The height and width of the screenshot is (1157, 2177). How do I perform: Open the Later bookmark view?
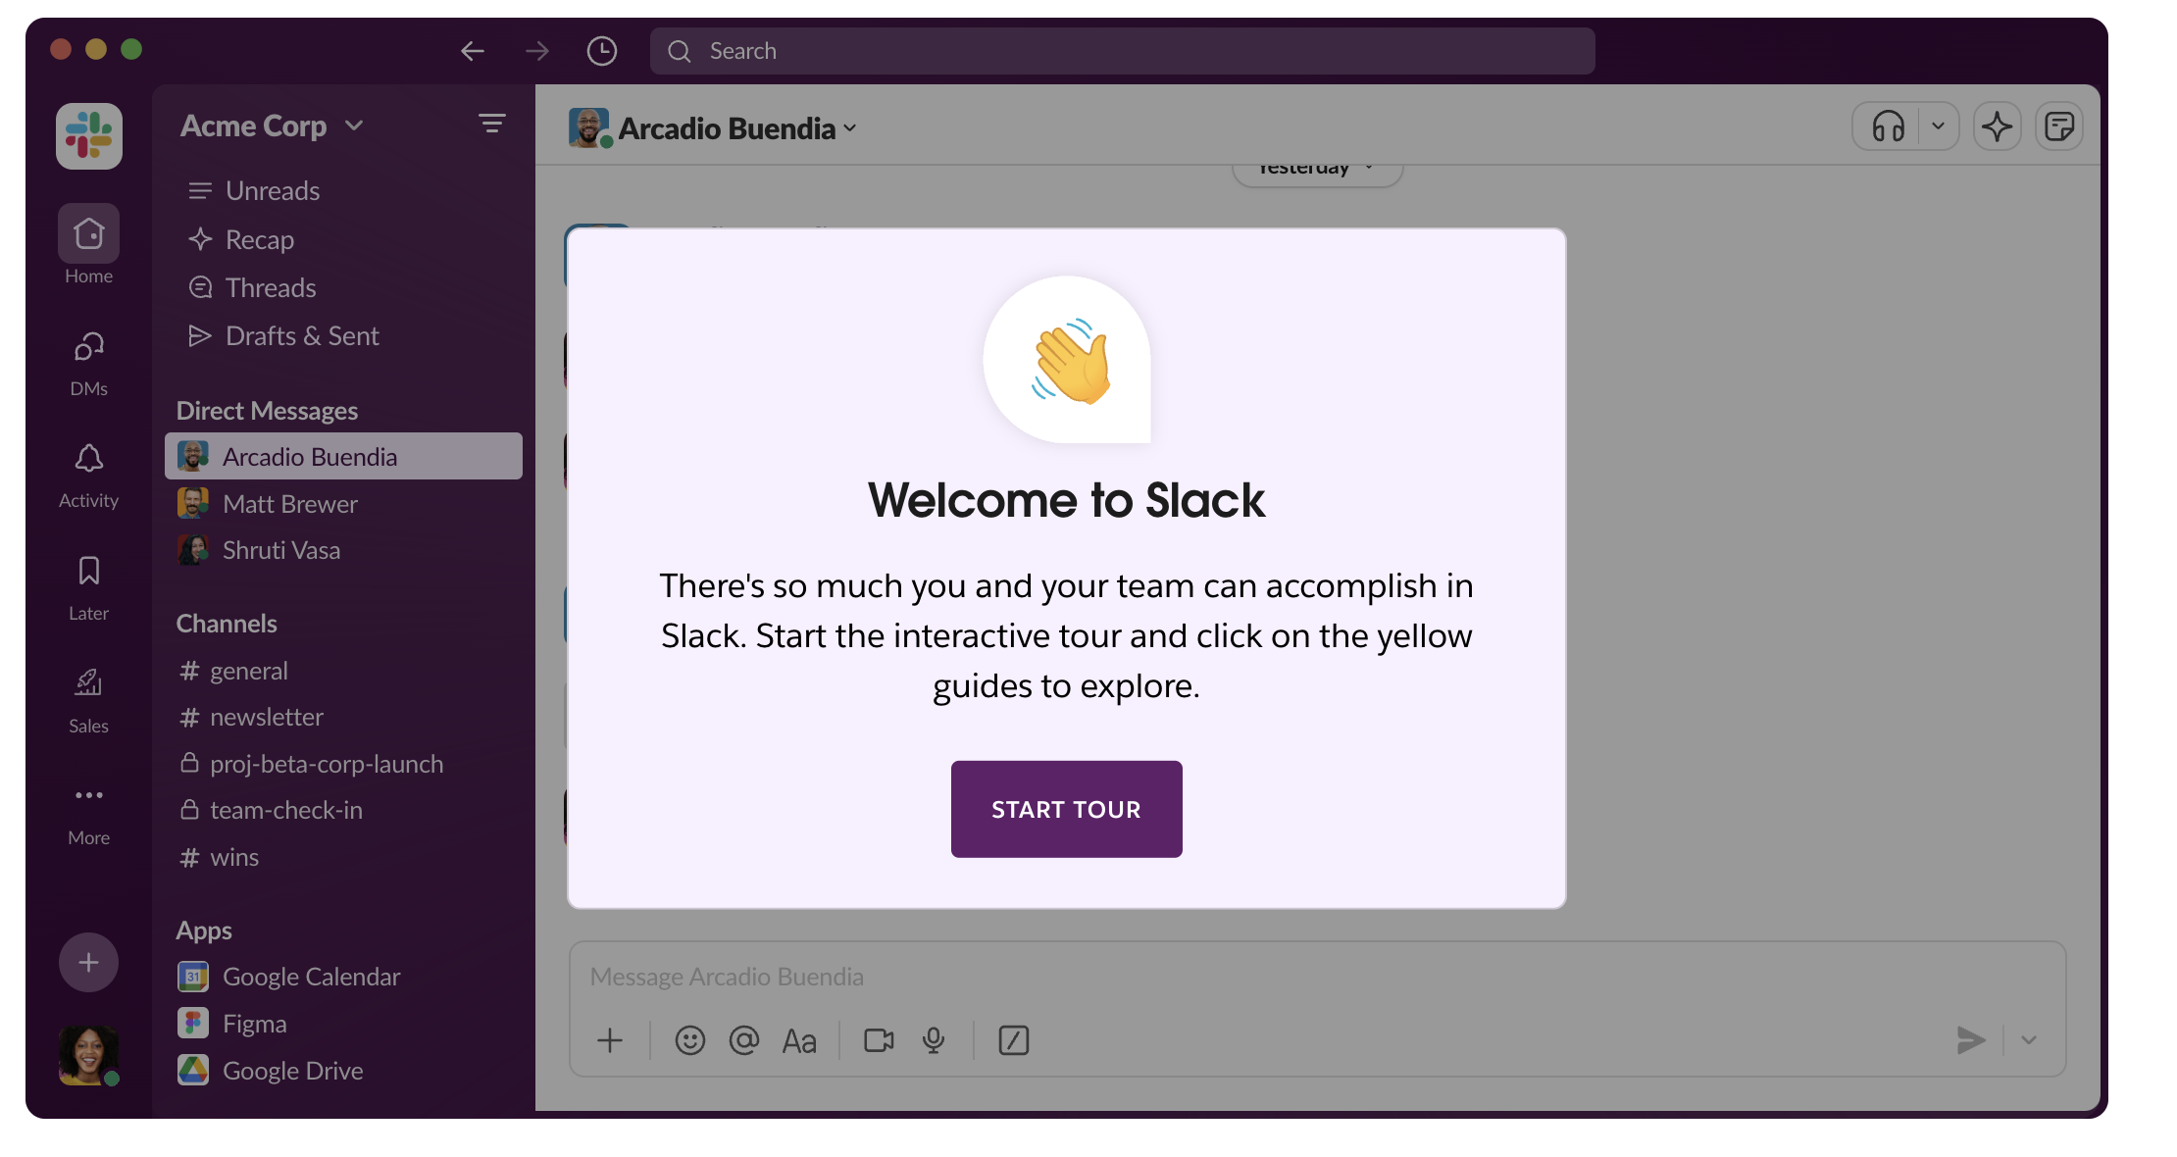pos(89,588)
